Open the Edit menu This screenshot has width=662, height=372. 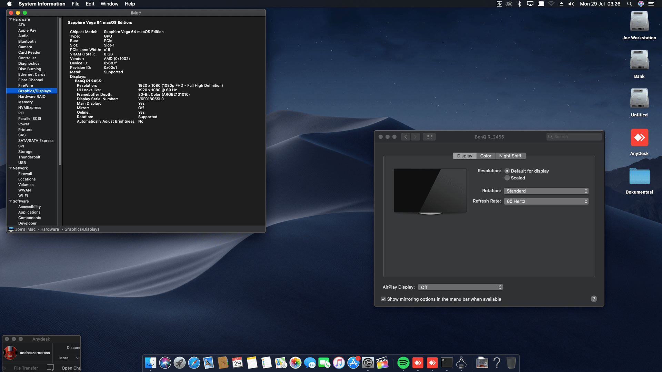[90, 4]
